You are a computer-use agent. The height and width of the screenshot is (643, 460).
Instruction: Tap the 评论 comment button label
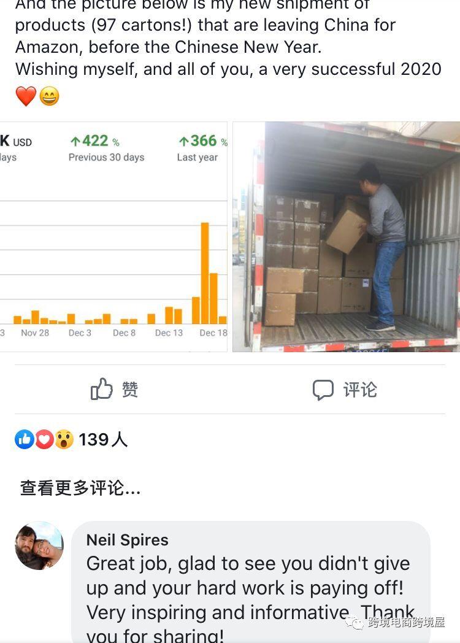(360, 390)
